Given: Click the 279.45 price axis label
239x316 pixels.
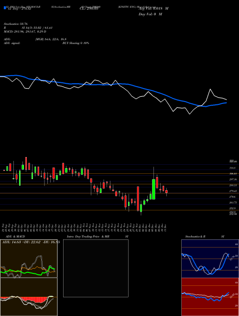Looking at the screenshot, I should pos(233,191).
